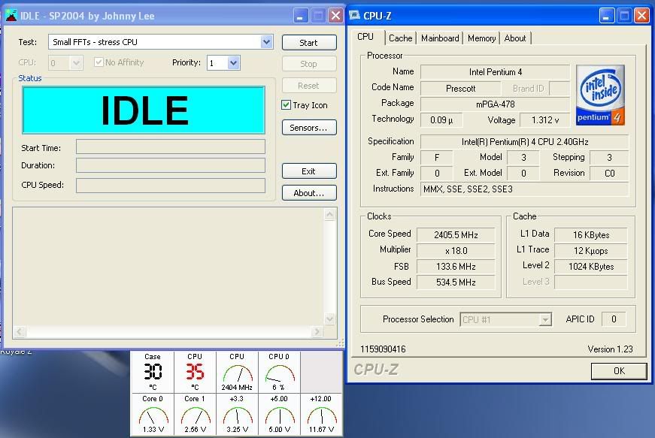Click the Stop button

[x=309, y=64]
